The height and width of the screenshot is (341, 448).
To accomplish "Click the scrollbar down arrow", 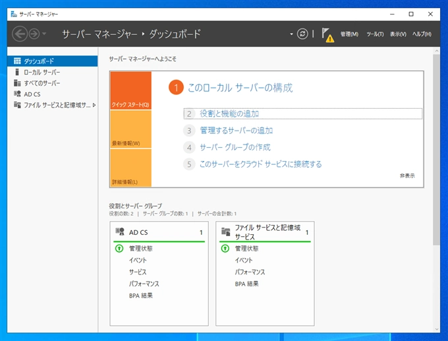I will (x=436, y=329).
